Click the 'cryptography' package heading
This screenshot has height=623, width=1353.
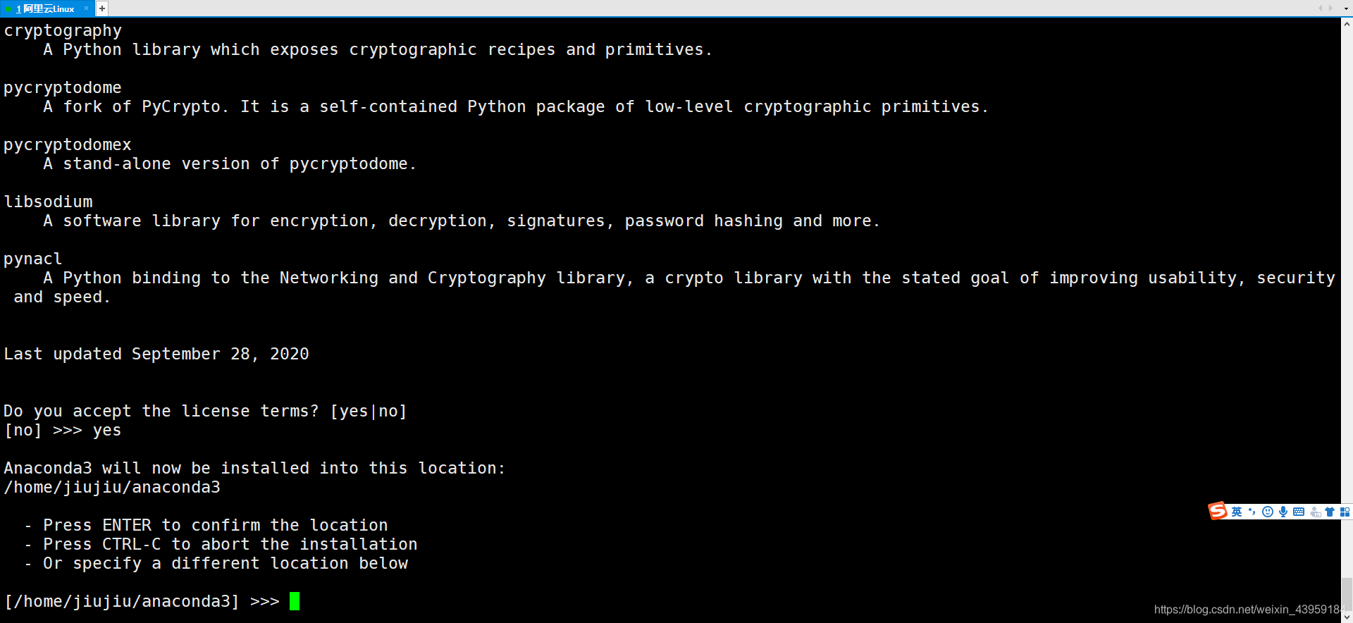[x=63, y=30]
